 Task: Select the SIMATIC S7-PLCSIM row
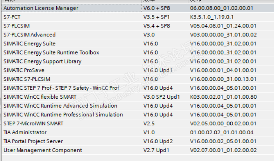(x=27, y=79)
